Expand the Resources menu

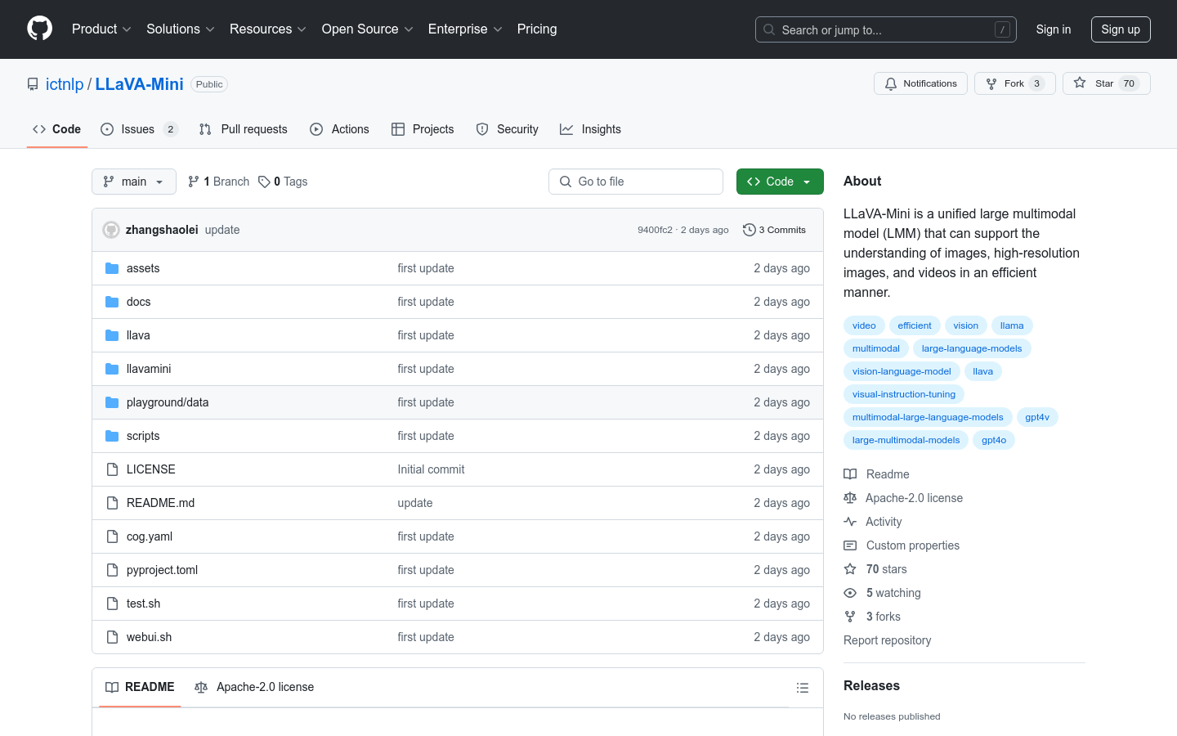click(x=267, y=29)
